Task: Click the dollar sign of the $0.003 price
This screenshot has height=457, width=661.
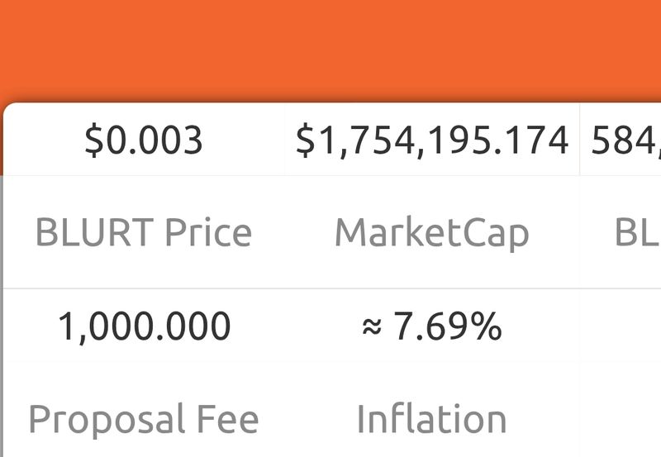Action: click(x=94, y=141)
